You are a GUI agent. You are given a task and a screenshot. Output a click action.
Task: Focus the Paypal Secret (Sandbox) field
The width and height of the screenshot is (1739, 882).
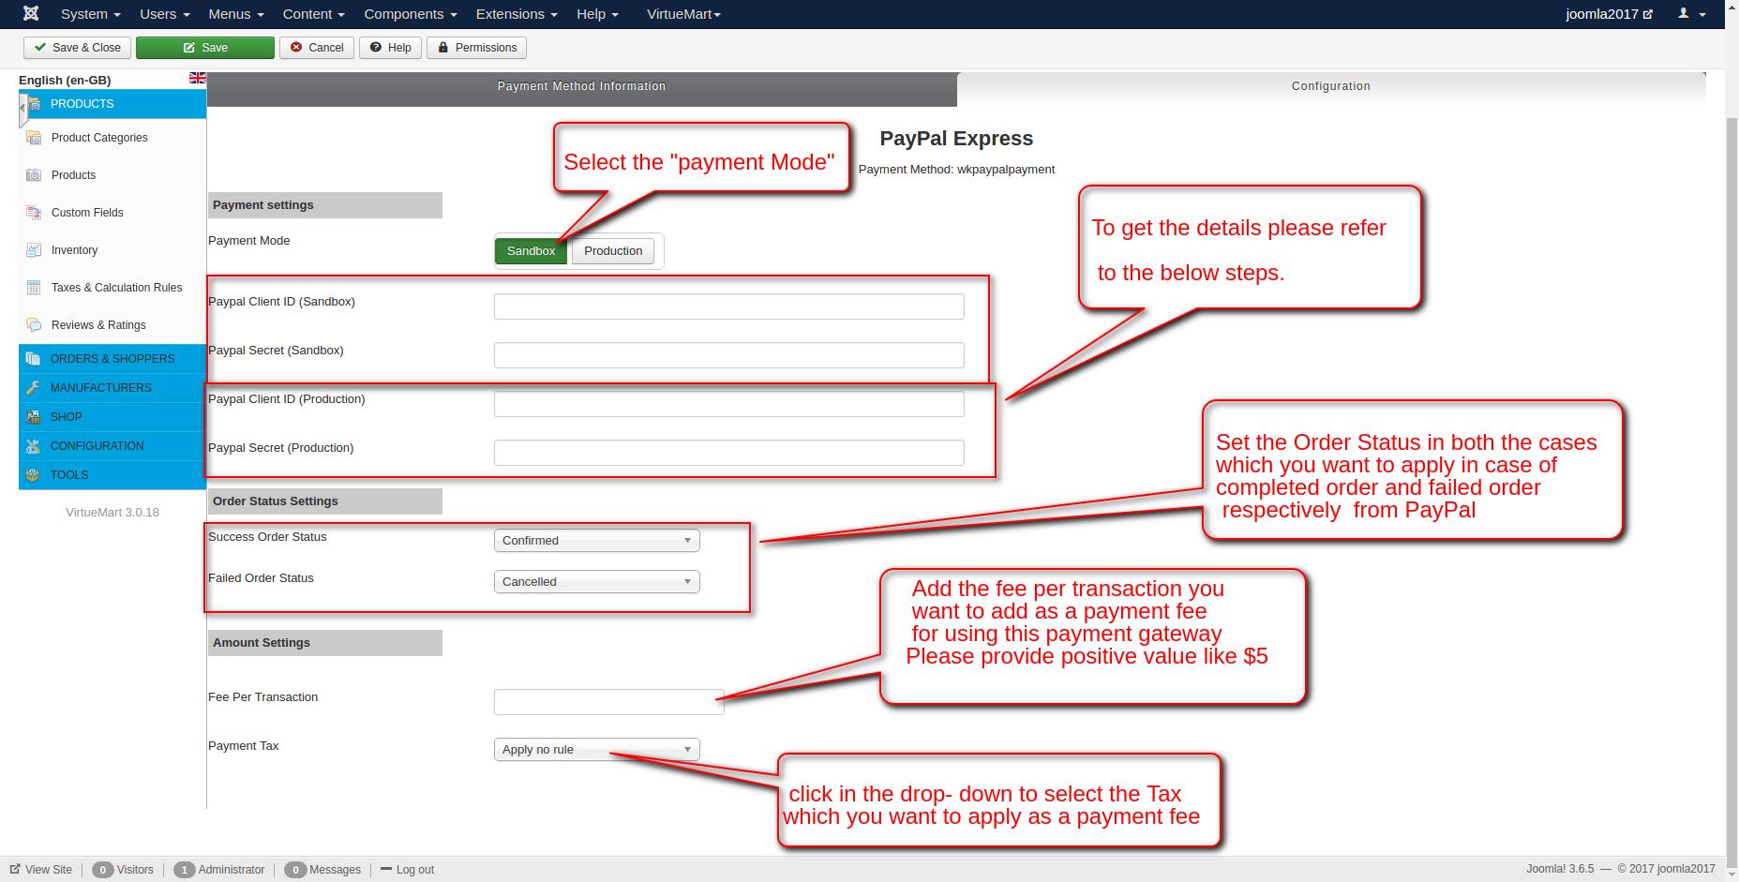[729, 355]
